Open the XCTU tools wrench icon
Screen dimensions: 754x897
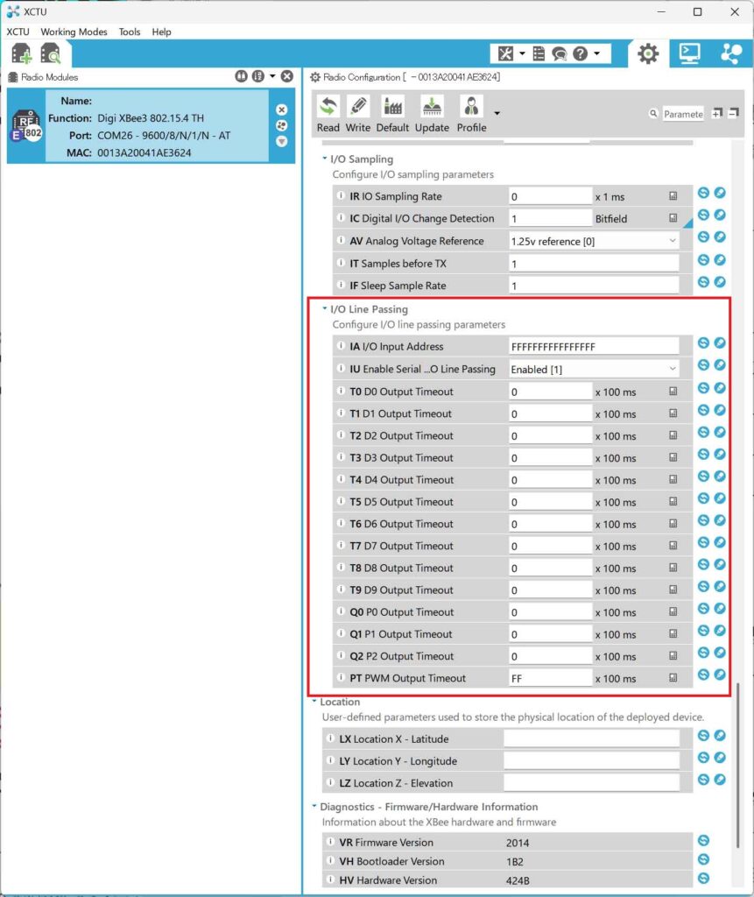click(505, 53)
